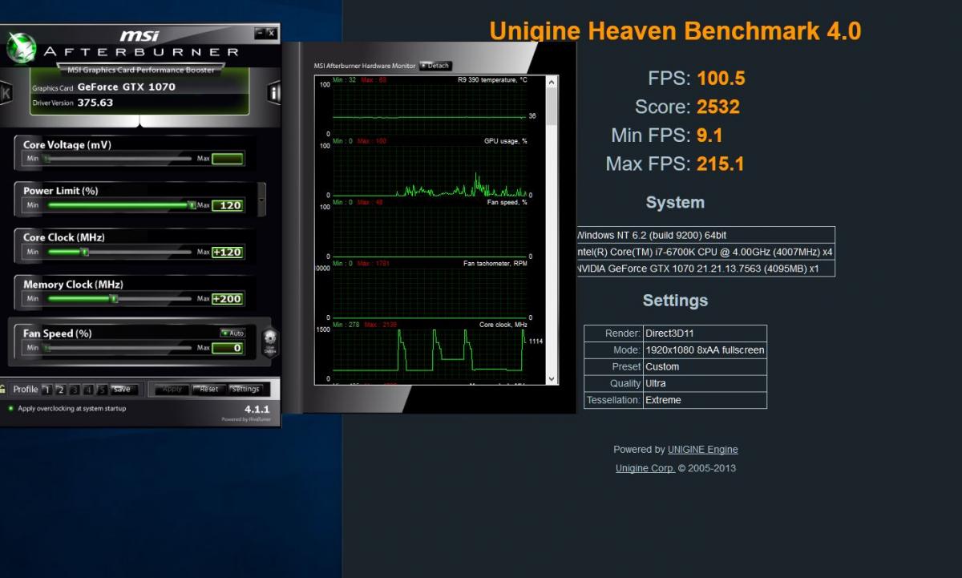962x578 pixels.
Task: Click the Kombustor K button in Afterburner
Action: 5,92
